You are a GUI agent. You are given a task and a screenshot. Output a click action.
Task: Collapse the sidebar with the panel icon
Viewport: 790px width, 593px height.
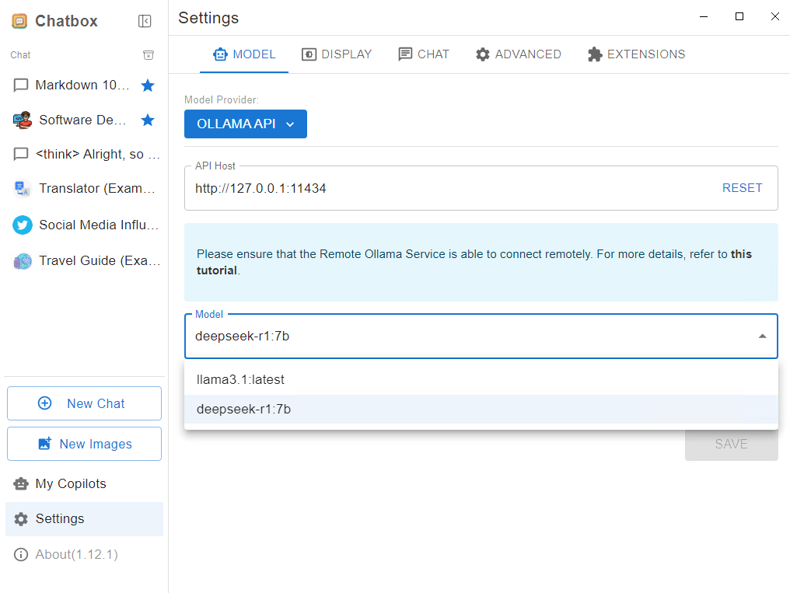[145, 21]
